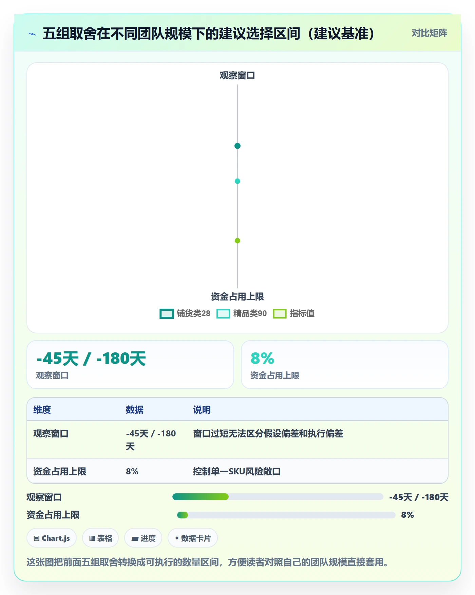The width and height of the screenshot is (475, 595).
Task: Toggle the 精品类90 legend item
Action: pyautogui.click(x=242, y=313)
